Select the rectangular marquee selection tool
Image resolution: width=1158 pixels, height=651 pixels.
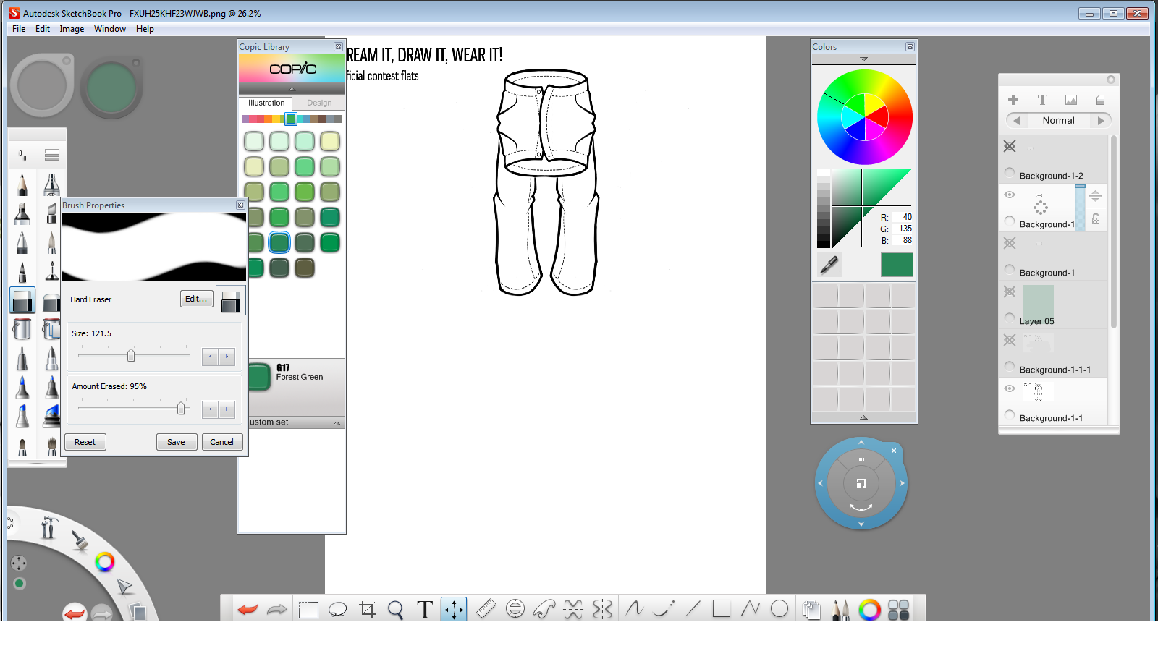pos(308,610)
